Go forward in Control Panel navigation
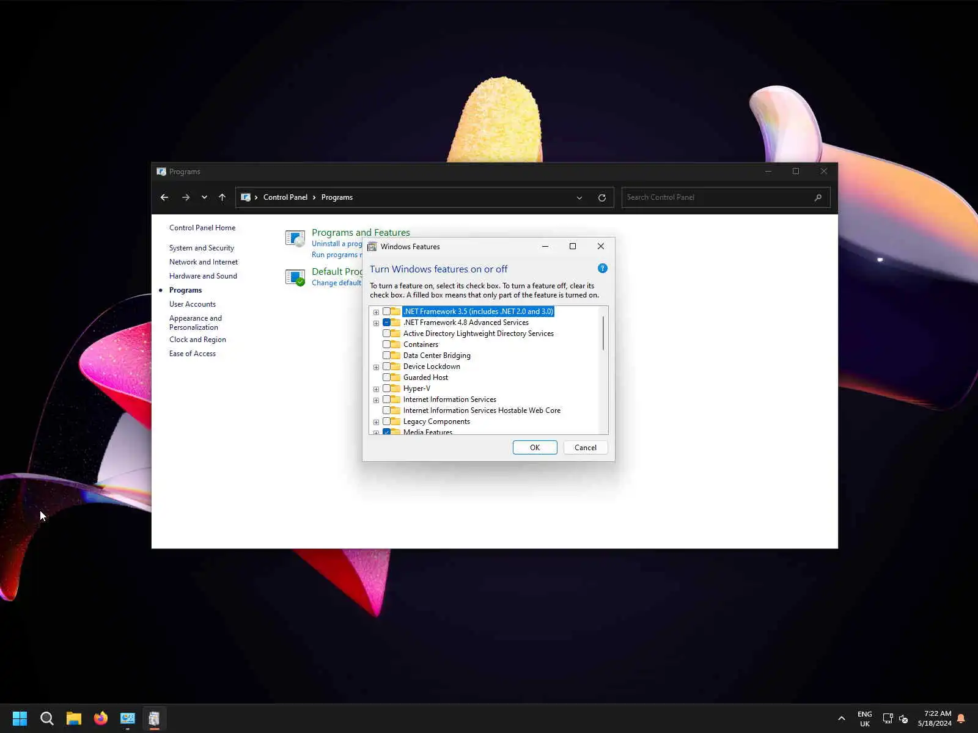978x733 pixels. 186,197
